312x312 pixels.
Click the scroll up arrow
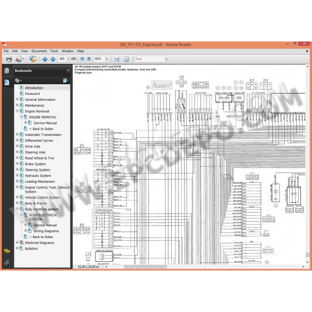[x=308, y=67]
